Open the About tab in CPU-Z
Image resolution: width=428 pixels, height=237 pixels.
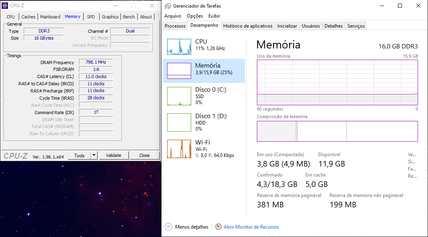146,17
